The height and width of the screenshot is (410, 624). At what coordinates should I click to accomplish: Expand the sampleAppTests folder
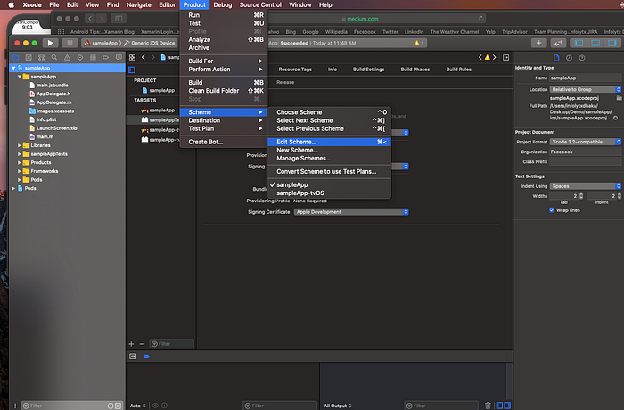[19, 154]
